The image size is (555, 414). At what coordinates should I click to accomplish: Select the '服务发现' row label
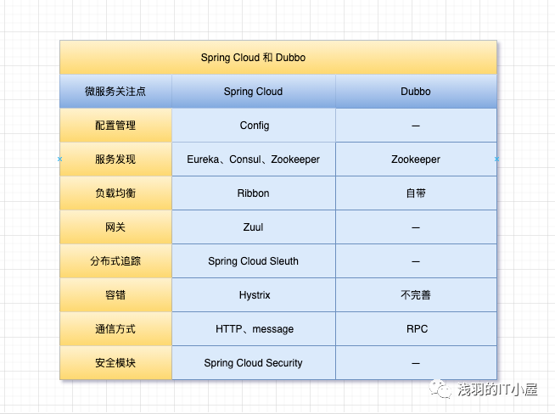click(x=115, y=159)
